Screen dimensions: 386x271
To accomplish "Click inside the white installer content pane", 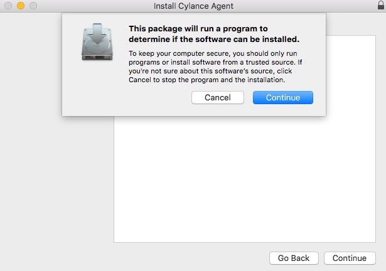I will [x=245, y=182].
